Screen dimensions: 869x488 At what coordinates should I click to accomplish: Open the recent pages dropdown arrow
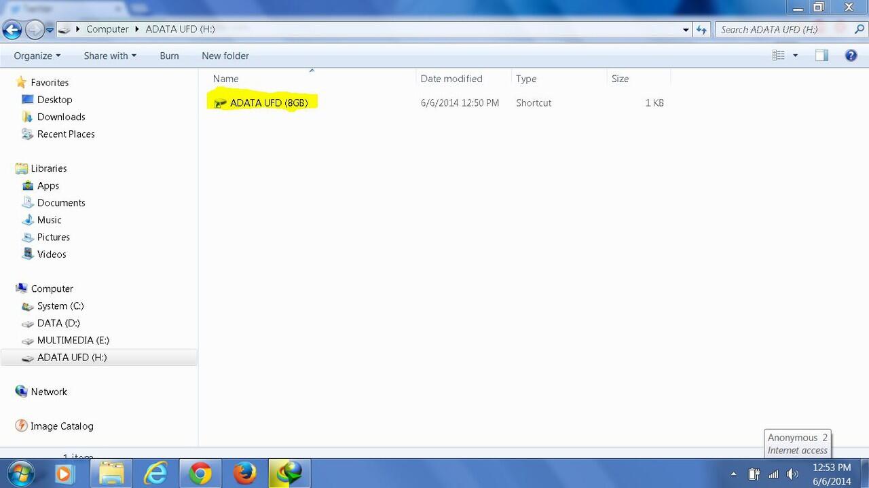pyautogui.click(x=50, y=30)
